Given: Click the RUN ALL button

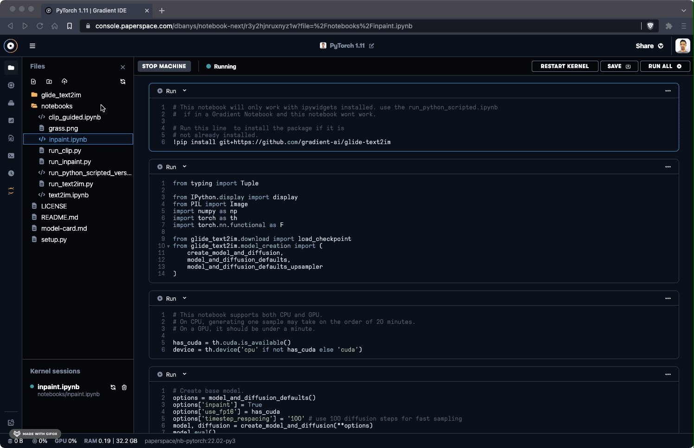Looking at the screenshot, I should (x=665, y=66).
